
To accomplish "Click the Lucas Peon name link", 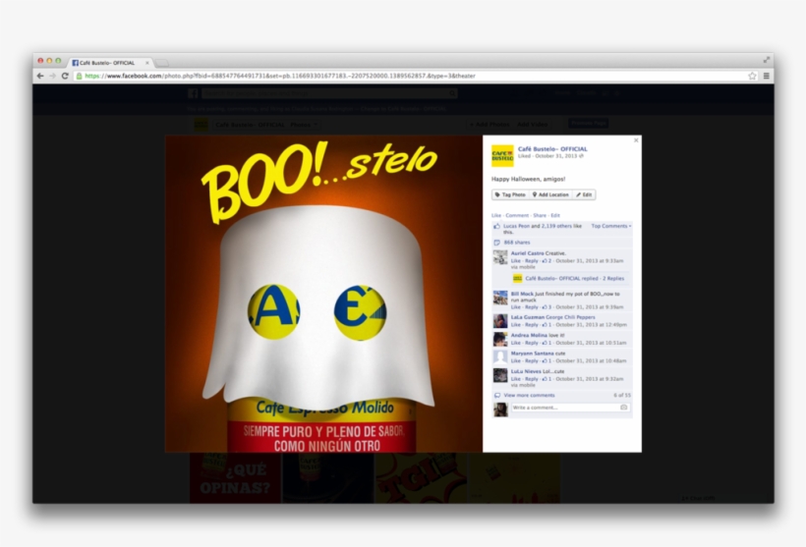I will coord(516,226).
